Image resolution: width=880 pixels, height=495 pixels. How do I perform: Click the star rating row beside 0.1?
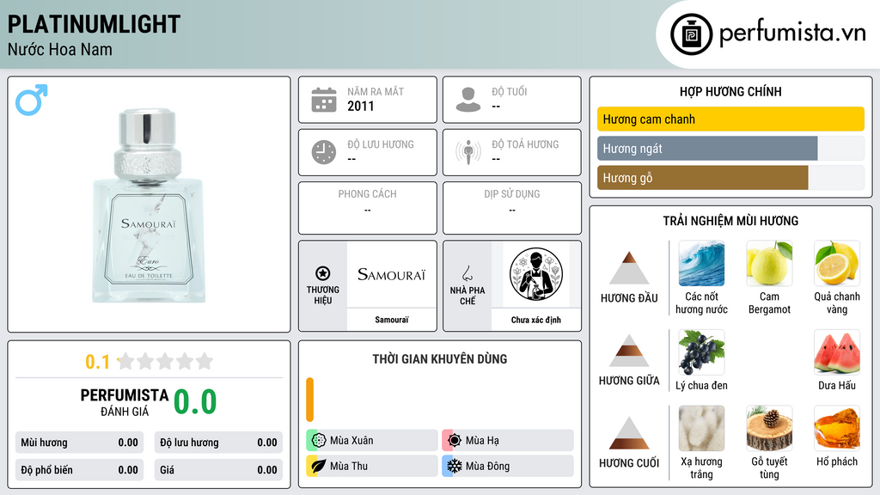(x=166, y=361)
